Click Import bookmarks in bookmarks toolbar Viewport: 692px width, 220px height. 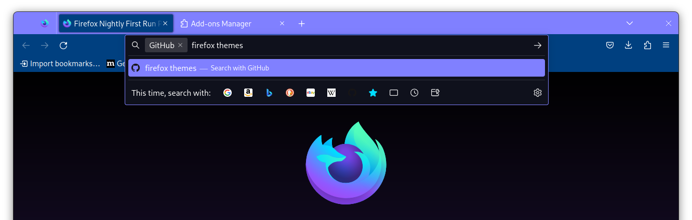pyautogui.click(x=60, y=64)
